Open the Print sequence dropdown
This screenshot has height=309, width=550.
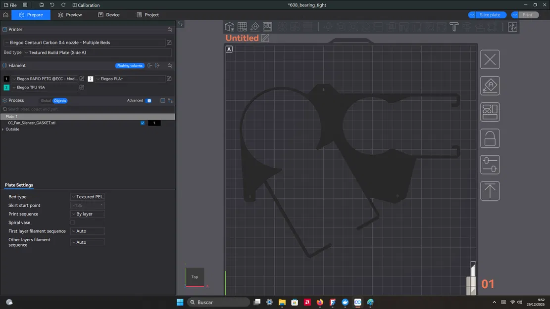click(88, 214)
